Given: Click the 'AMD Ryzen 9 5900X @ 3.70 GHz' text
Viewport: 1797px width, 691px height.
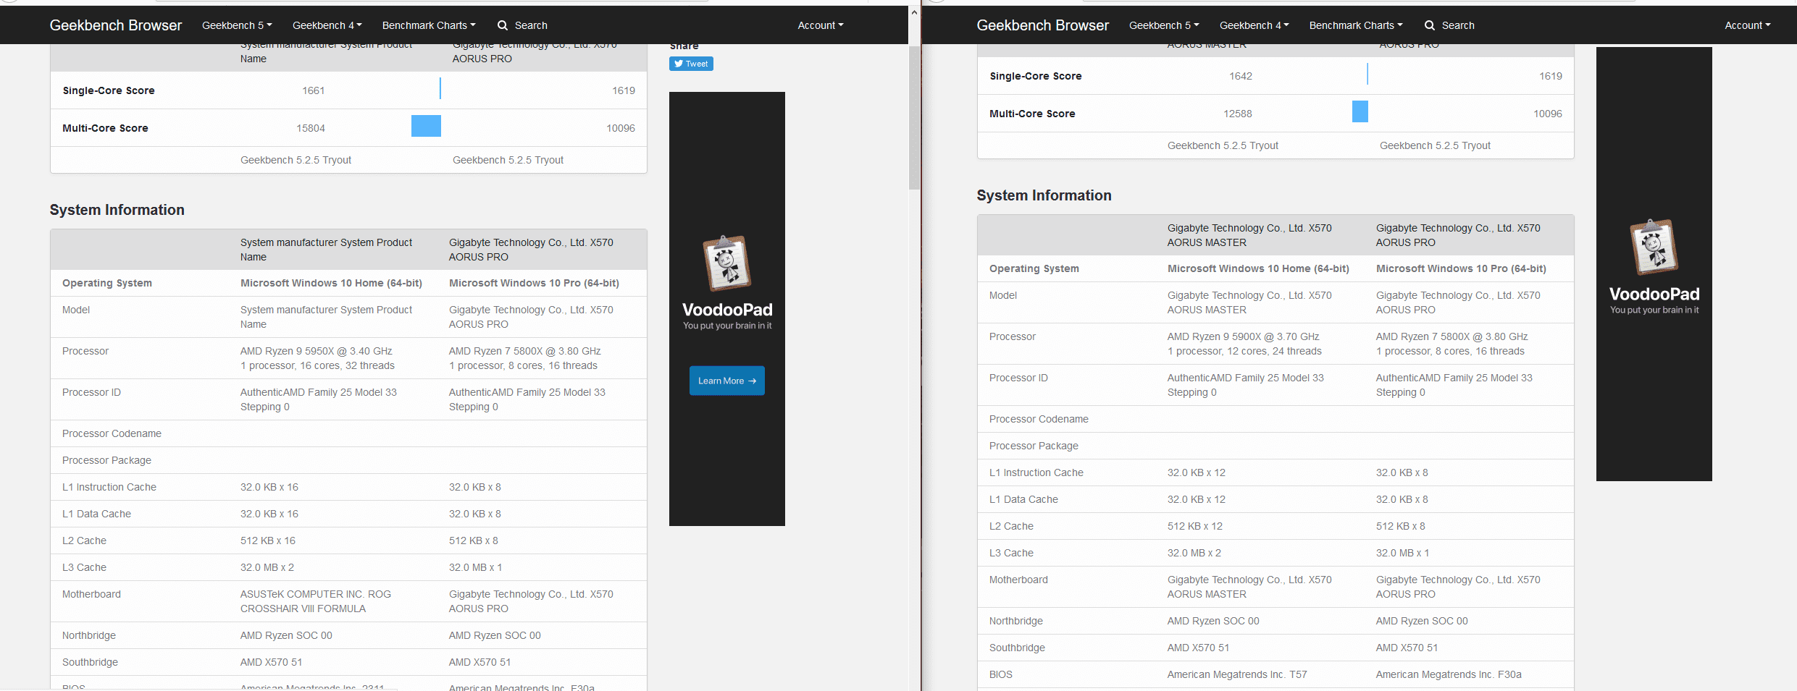Looking at the screenshot, I should (1244, 336).
